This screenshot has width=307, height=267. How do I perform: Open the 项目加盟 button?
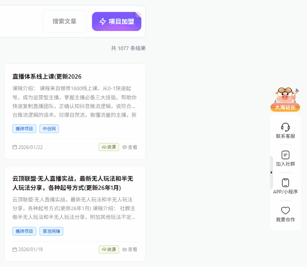point(117,21)
